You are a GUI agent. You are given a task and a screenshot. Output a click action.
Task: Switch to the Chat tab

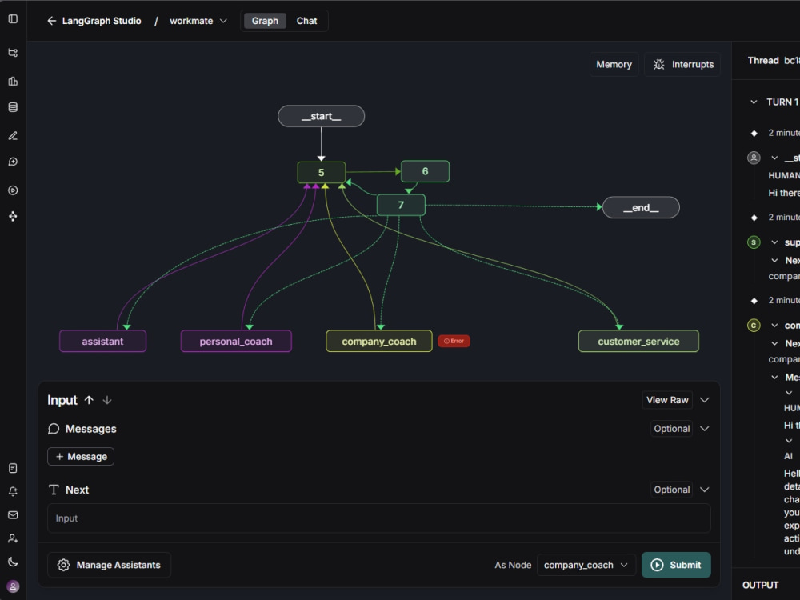point(306,21)
